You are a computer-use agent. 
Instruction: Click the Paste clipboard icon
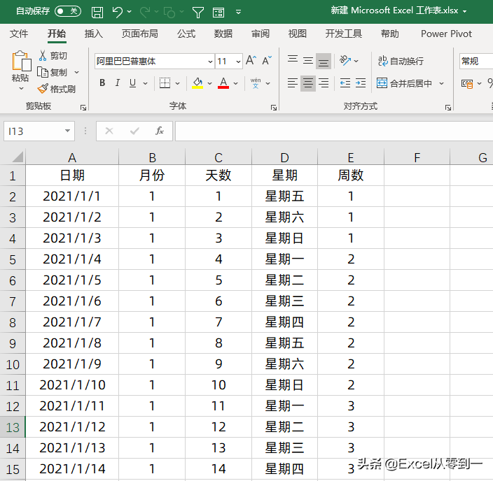(22, 61)
